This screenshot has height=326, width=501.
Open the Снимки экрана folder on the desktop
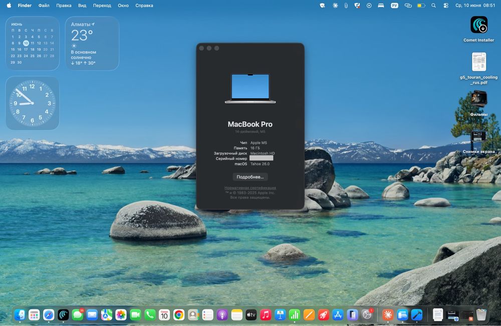[478, 136]
